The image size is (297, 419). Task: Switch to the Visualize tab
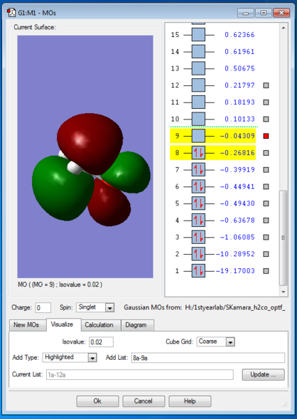pos(62,325)
